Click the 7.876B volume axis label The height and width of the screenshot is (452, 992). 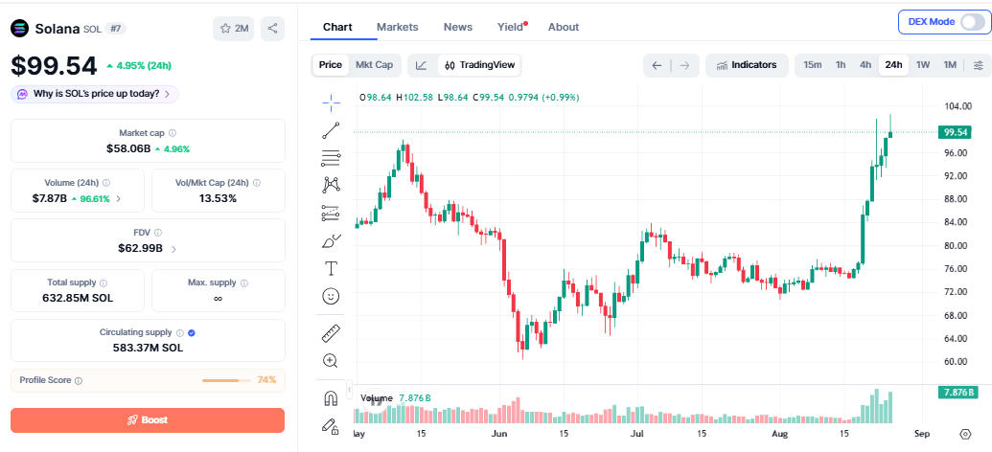click(957, 392)
